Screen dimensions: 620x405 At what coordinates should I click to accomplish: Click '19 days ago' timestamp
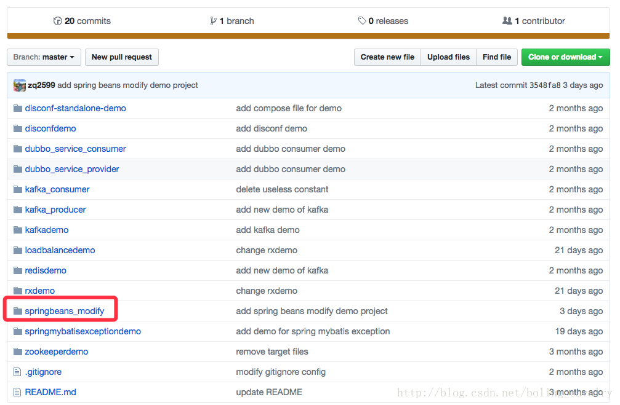tap(579, 331)
